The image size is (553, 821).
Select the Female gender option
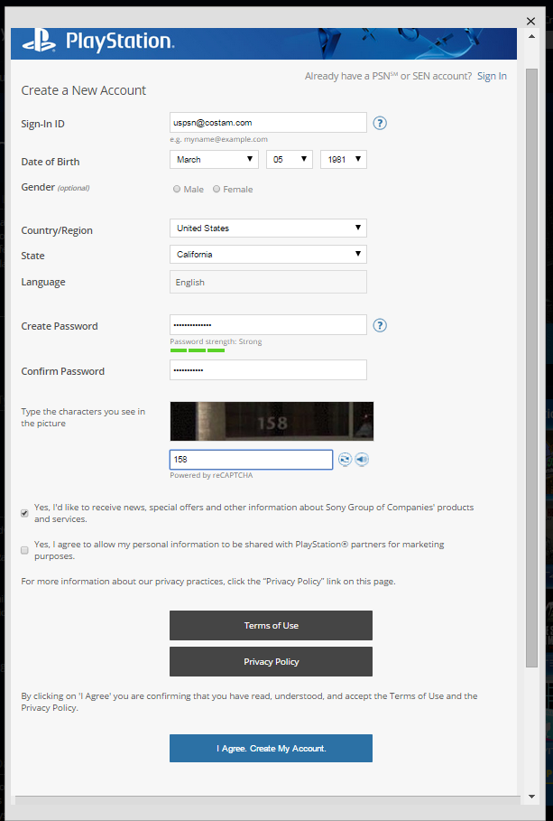tap(217, 189)
